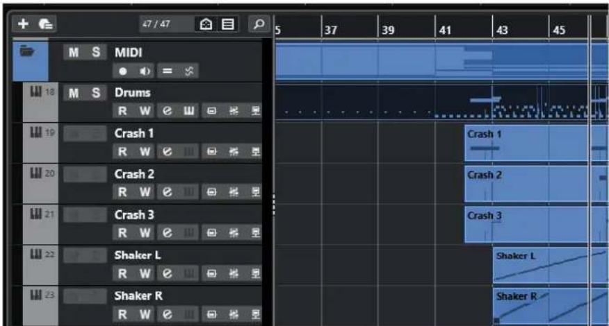
Task: Select the MIDI folder track name
Action: click(x=129, y=52)
